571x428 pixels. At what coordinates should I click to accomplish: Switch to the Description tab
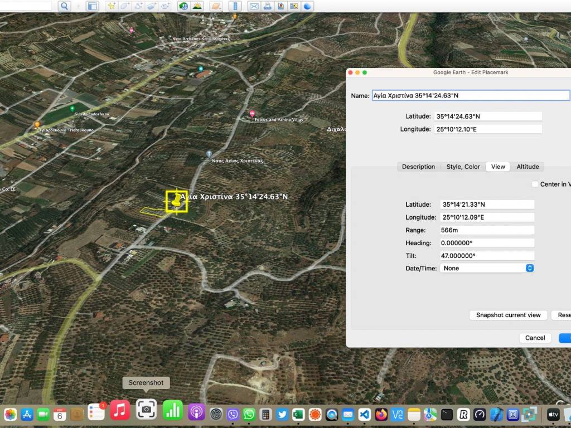point(418,167)
